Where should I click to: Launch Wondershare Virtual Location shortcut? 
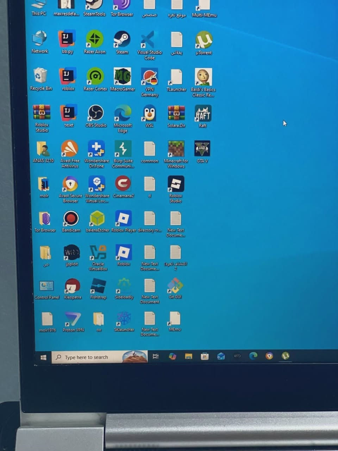point(97,184)
